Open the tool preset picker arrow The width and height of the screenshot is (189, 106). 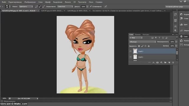coord(2,6)
